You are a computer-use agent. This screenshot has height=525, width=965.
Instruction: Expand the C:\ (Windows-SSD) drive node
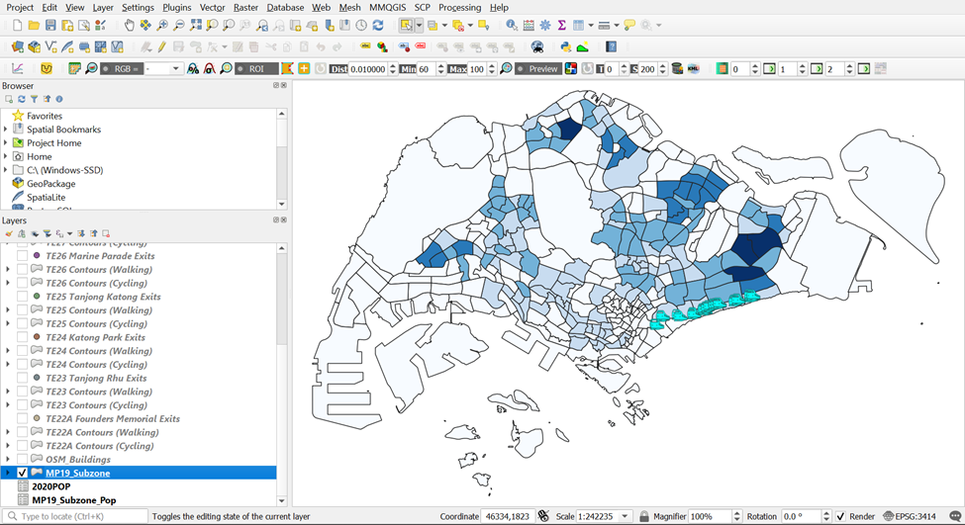(x=6, y=170)
